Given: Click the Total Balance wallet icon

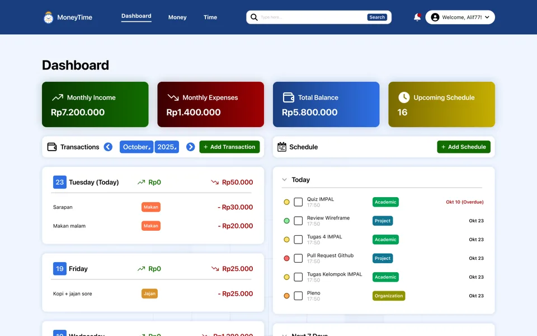Looking at the screenshot, I should tap(289, 97).
